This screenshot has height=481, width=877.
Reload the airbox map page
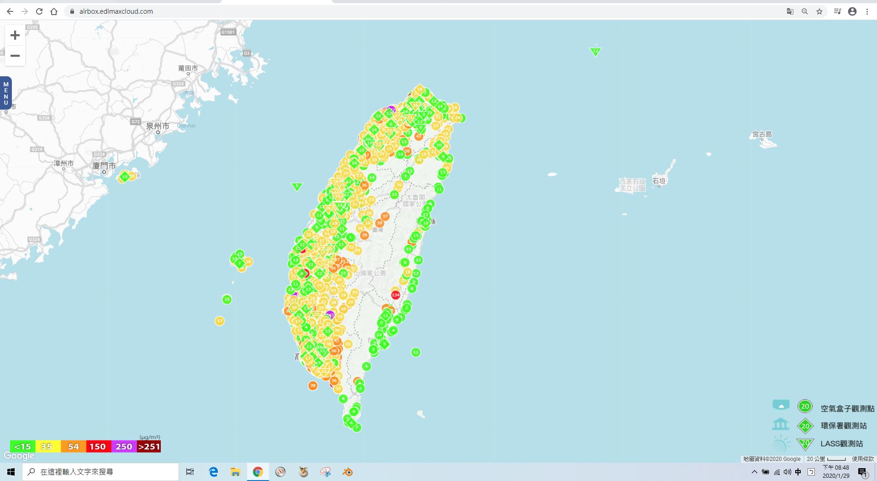tap(39, 11)
